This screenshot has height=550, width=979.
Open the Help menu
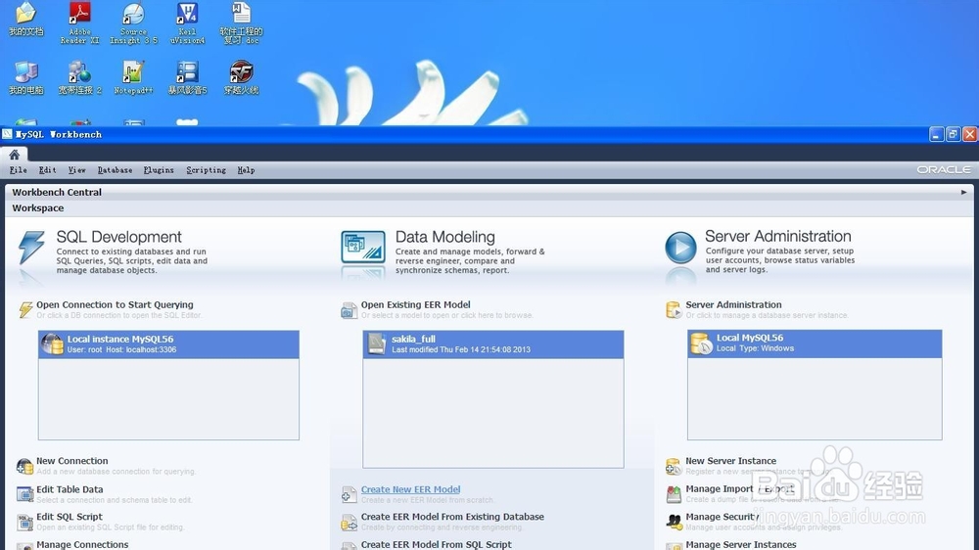click(246, 170)
